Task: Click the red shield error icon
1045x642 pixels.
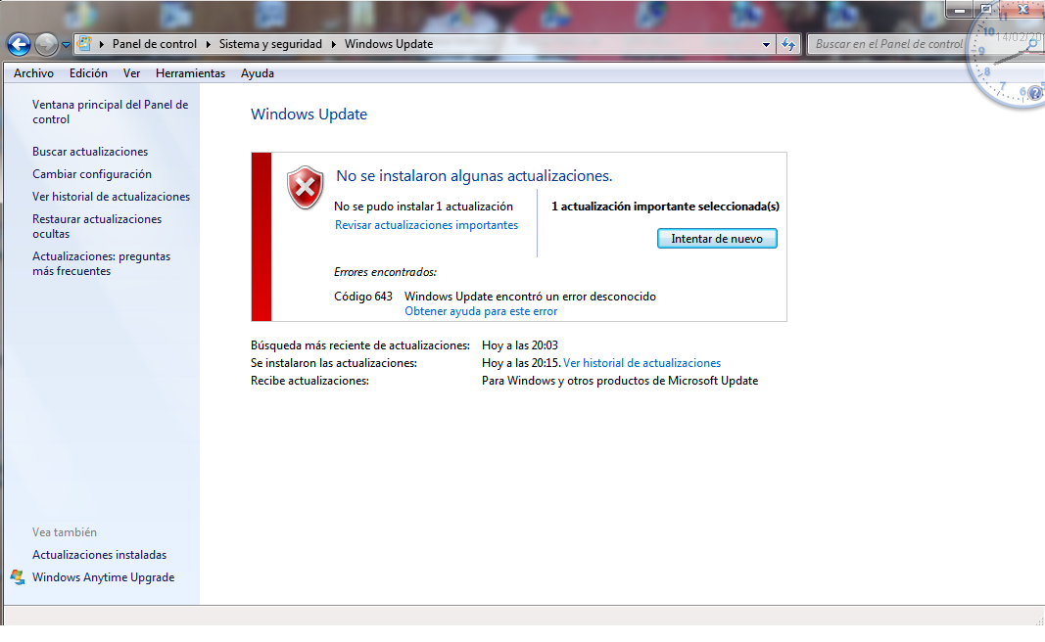Action: 306,187
